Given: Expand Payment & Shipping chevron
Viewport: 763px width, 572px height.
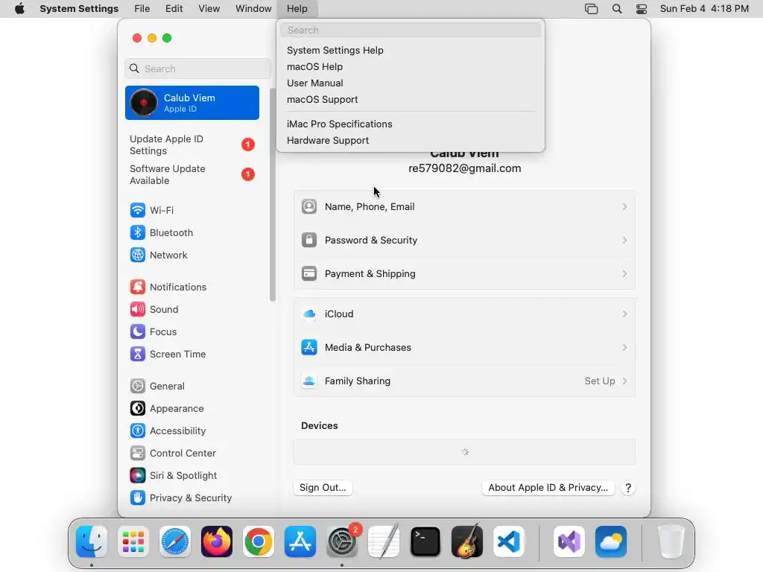Looking at the screenshot, I should pos(624,274).
